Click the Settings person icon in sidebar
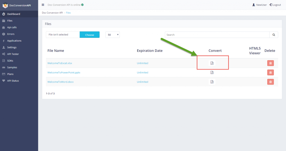The image size is (286, 151). pyautogui.click(x=4, y=47)
